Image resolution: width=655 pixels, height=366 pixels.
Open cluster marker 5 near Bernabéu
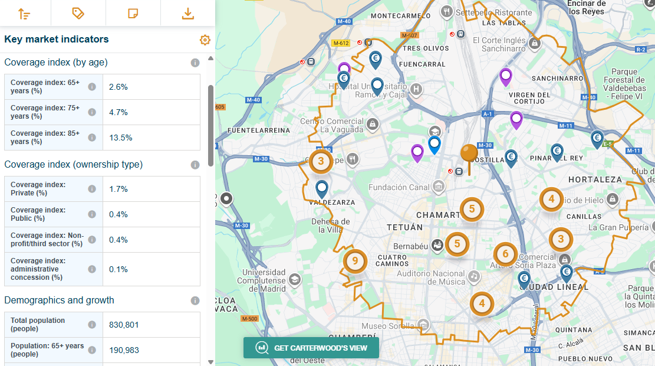coord(457,243)
